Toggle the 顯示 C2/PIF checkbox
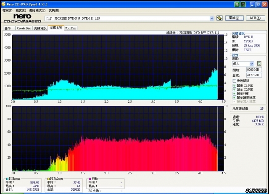The image size is (269, 194). click(235, 89)
